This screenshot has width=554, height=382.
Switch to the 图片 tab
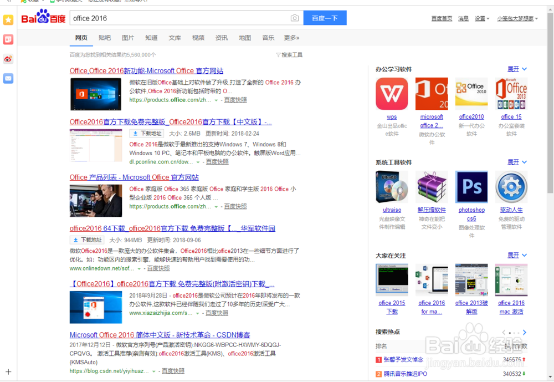[x=128, y=38]
